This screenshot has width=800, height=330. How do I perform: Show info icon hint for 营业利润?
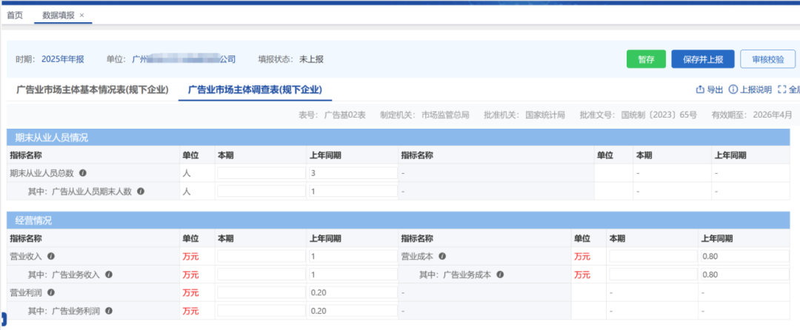(51, 293)
